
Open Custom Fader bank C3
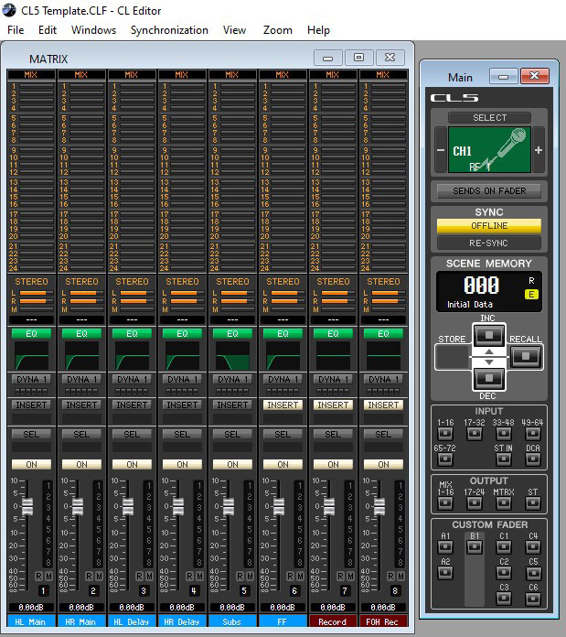coord(504,599)
